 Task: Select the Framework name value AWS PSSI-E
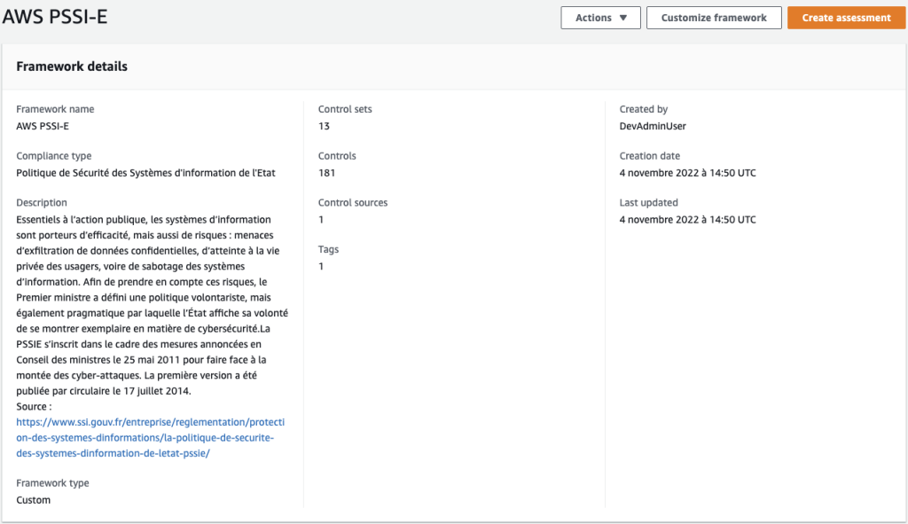[43, 126]
